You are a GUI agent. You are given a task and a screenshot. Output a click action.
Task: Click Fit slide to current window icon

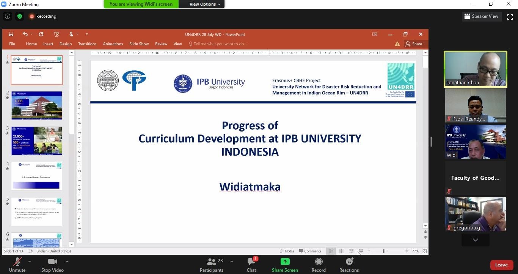[425, 251]
